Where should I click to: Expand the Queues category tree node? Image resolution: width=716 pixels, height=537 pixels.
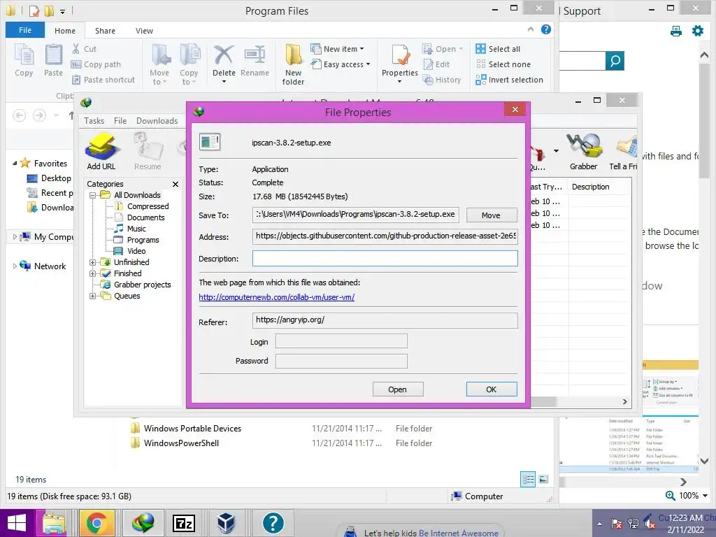tap(93, 296)
